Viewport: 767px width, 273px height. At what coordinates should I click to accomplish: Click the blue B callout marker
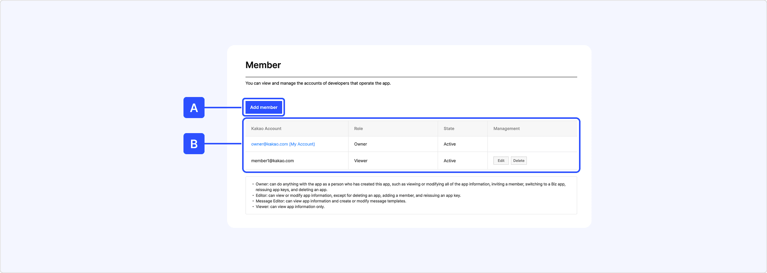[x=194, y=144]
